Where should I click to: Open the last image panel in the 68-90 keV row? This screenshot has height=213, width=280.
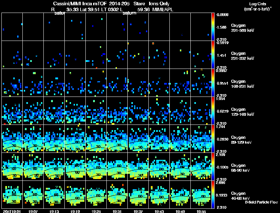point(201,166)
